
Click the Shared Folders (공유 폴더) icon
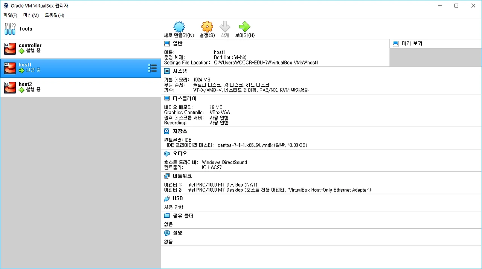coord(167,216)
